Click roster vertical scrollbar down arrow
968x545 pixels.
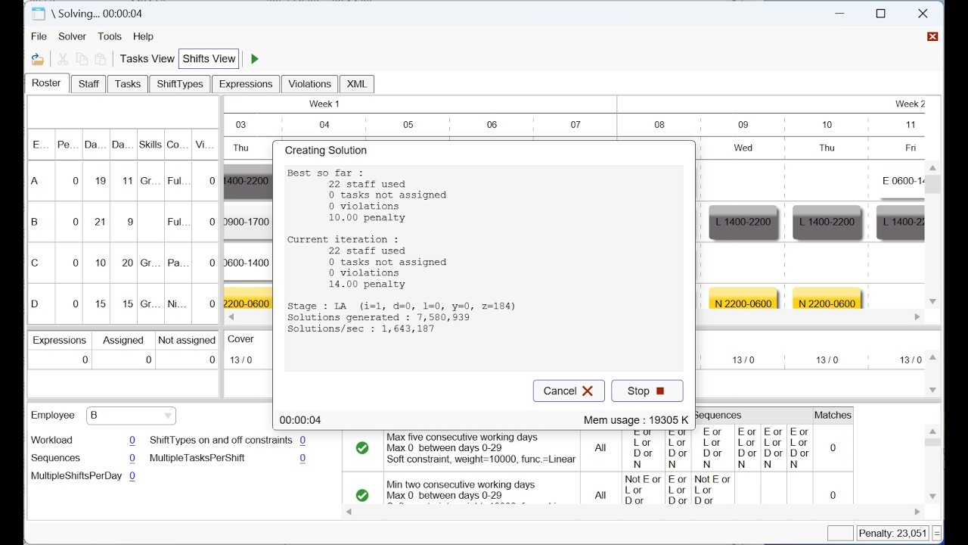tap(933, 301)
